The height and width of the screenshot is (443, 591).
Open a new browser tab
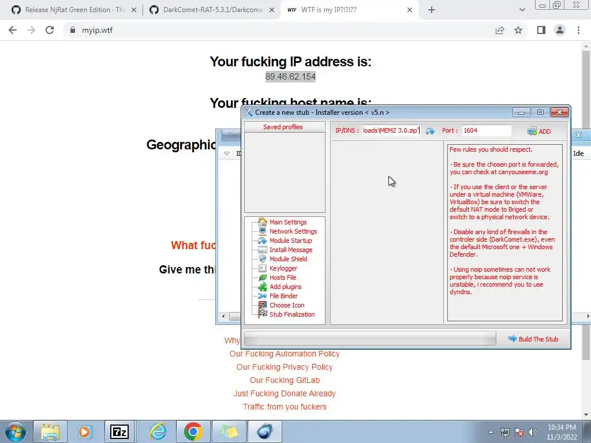point(432,10)
